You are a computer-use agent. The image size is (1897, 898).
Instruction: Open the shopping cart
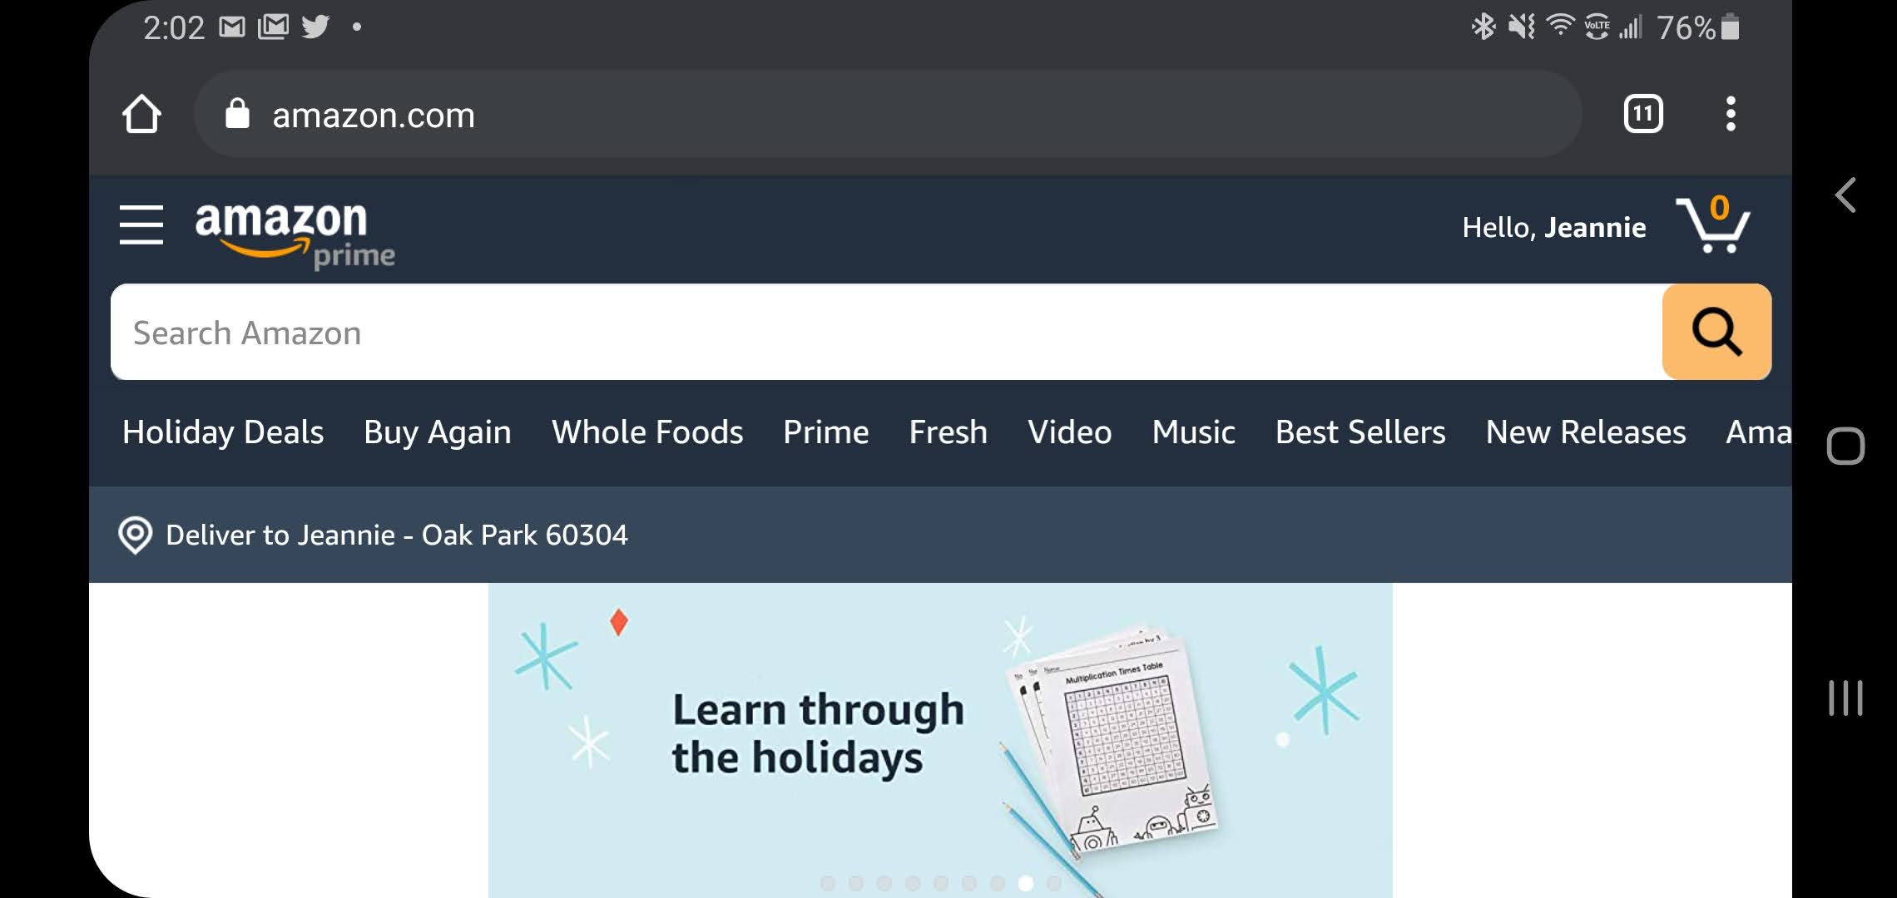(1713, 224)
